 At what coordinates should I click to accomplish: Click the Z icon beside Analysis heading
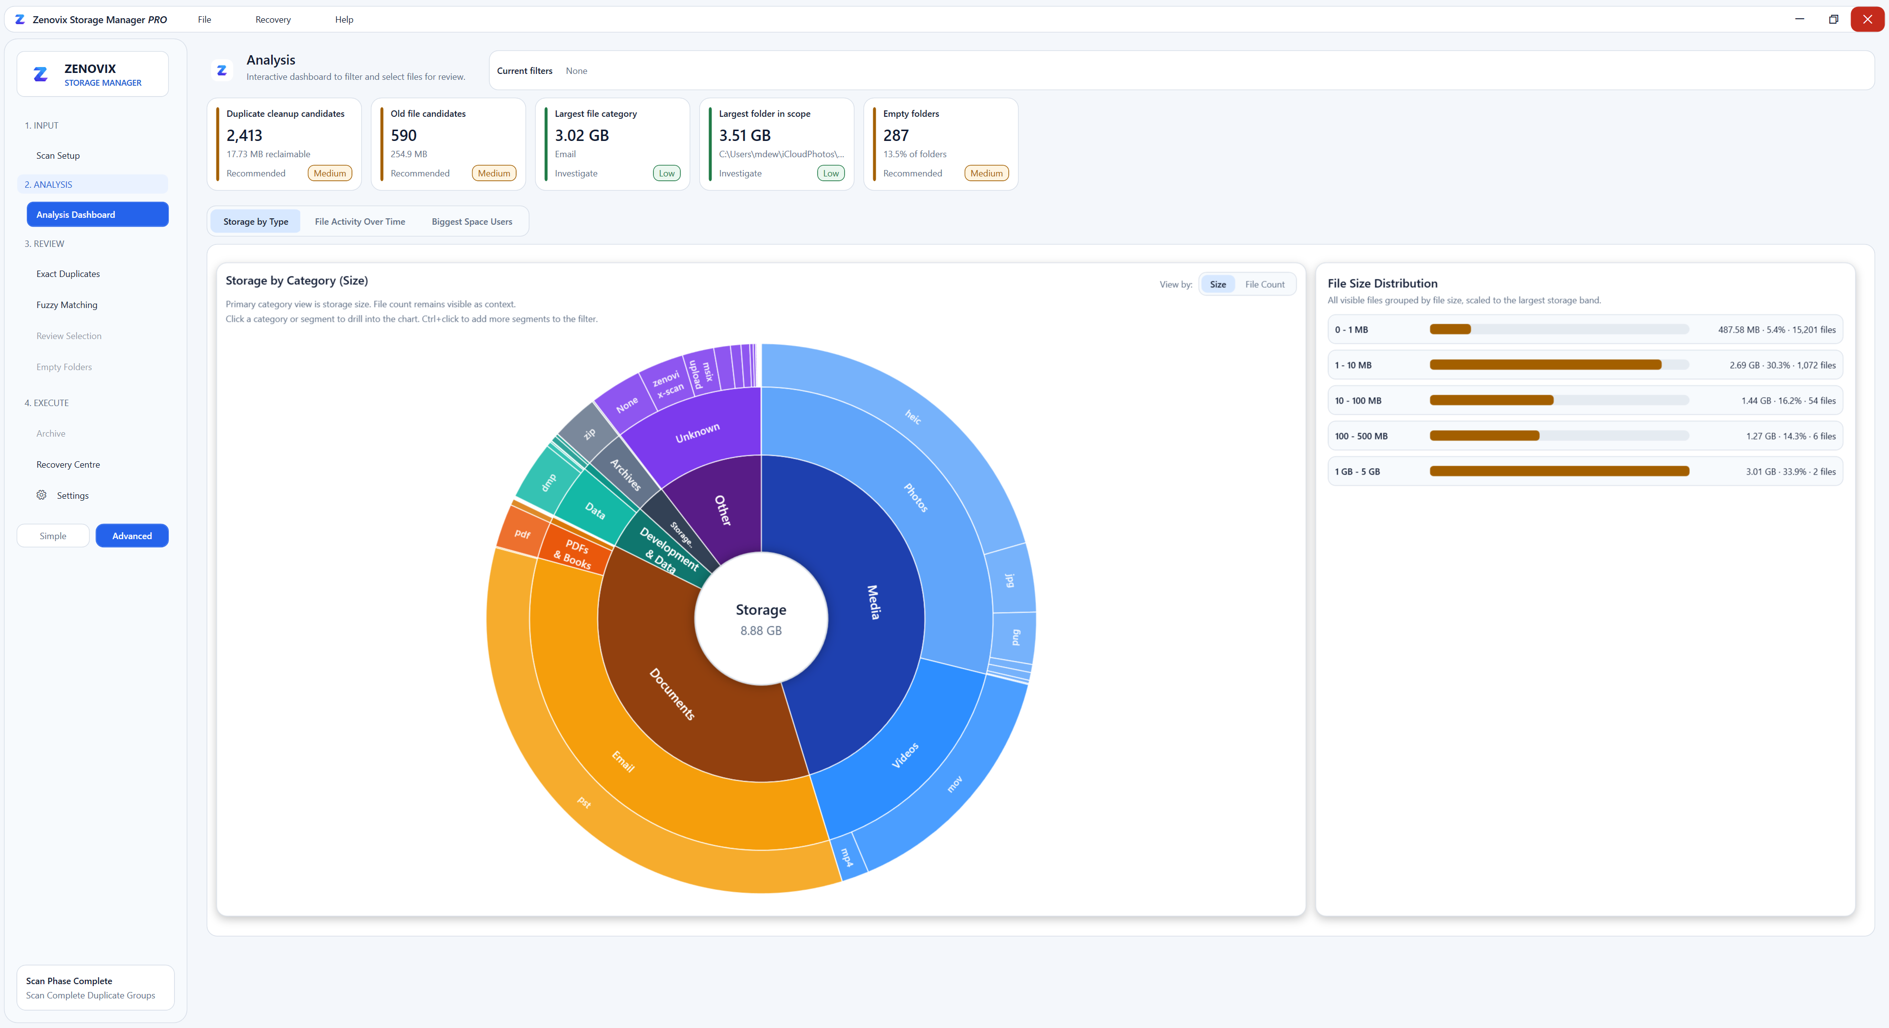tap(221, 70)
